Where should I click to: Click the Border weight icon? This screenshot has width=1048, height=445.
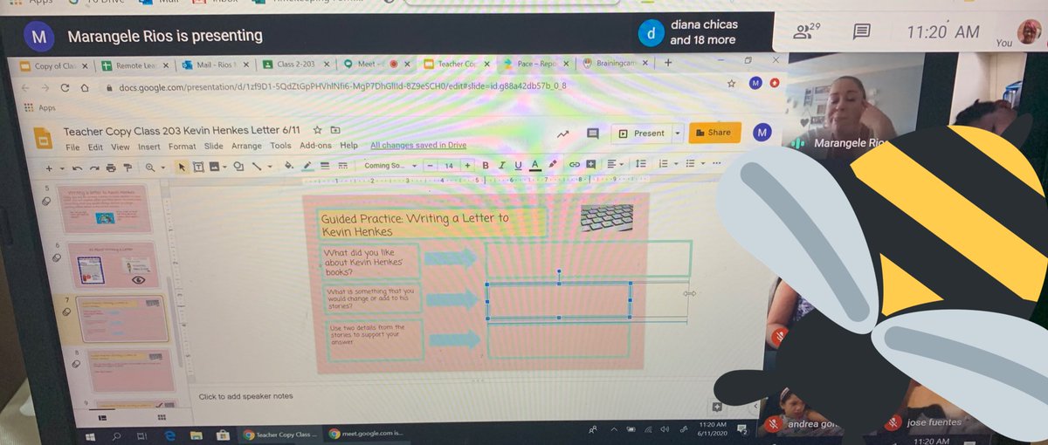325,166
